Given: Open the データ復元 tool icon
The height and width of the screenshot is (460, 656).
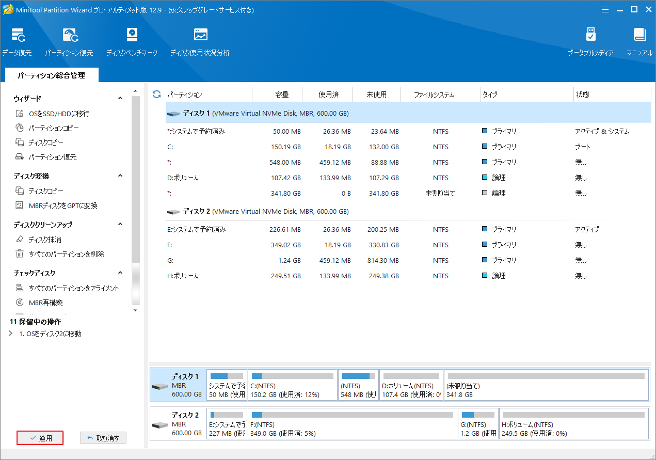Looking at the screenshot, I should click(x=17, y=35).
